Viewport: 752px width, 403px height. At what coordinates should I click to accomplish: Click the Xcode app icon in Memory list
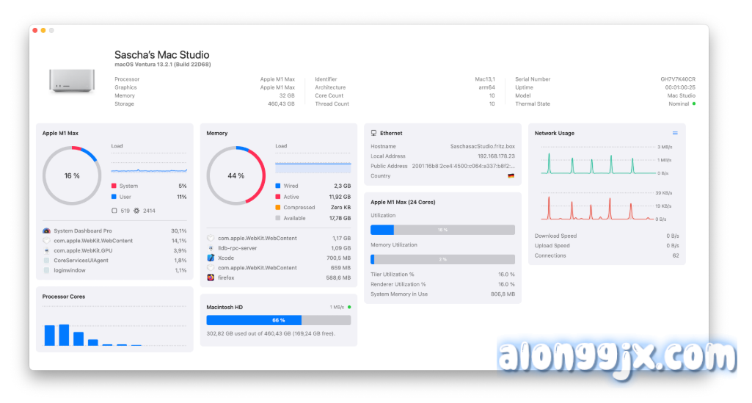[211, 258]
